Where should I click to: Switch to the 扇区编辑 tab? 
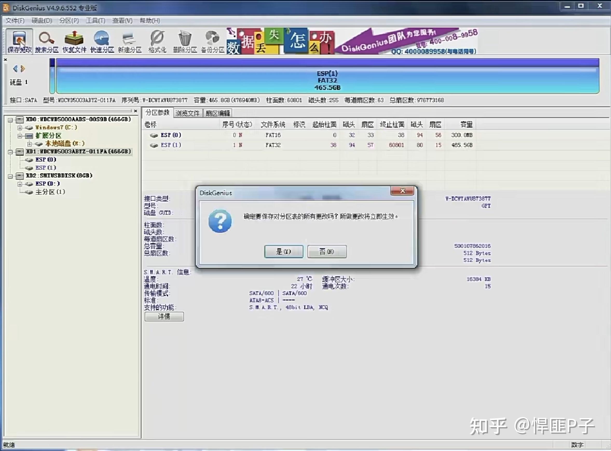pyautogui.click(x=217, y=113)
